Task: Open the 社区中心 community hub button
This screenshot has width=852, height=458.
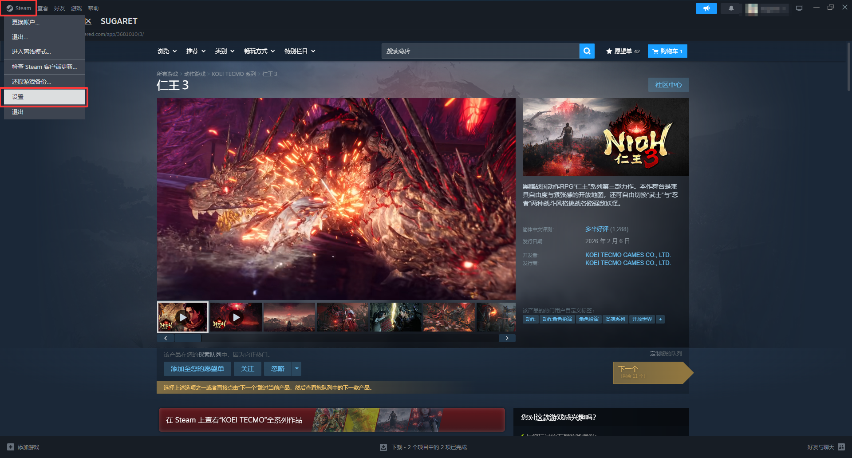Action: 668,85
